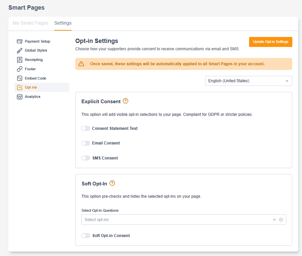Open Analytics using its chart icon
302x256 pixels.
pyautogui.click(x=20, y=97)
